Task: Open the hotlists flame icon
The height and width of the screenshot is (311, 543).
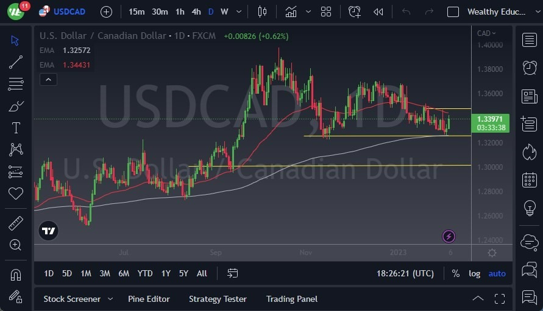Action: (x=529, y=152)
